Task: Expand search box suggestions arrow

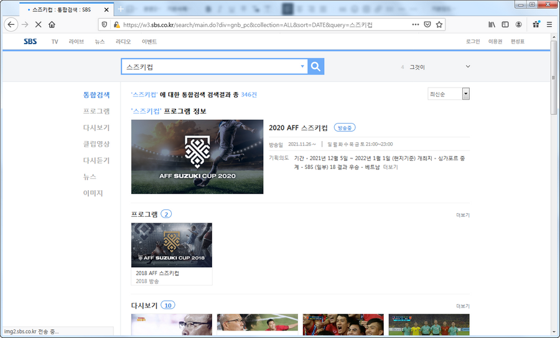Action: pyautogui.click(x=302, y=66)
